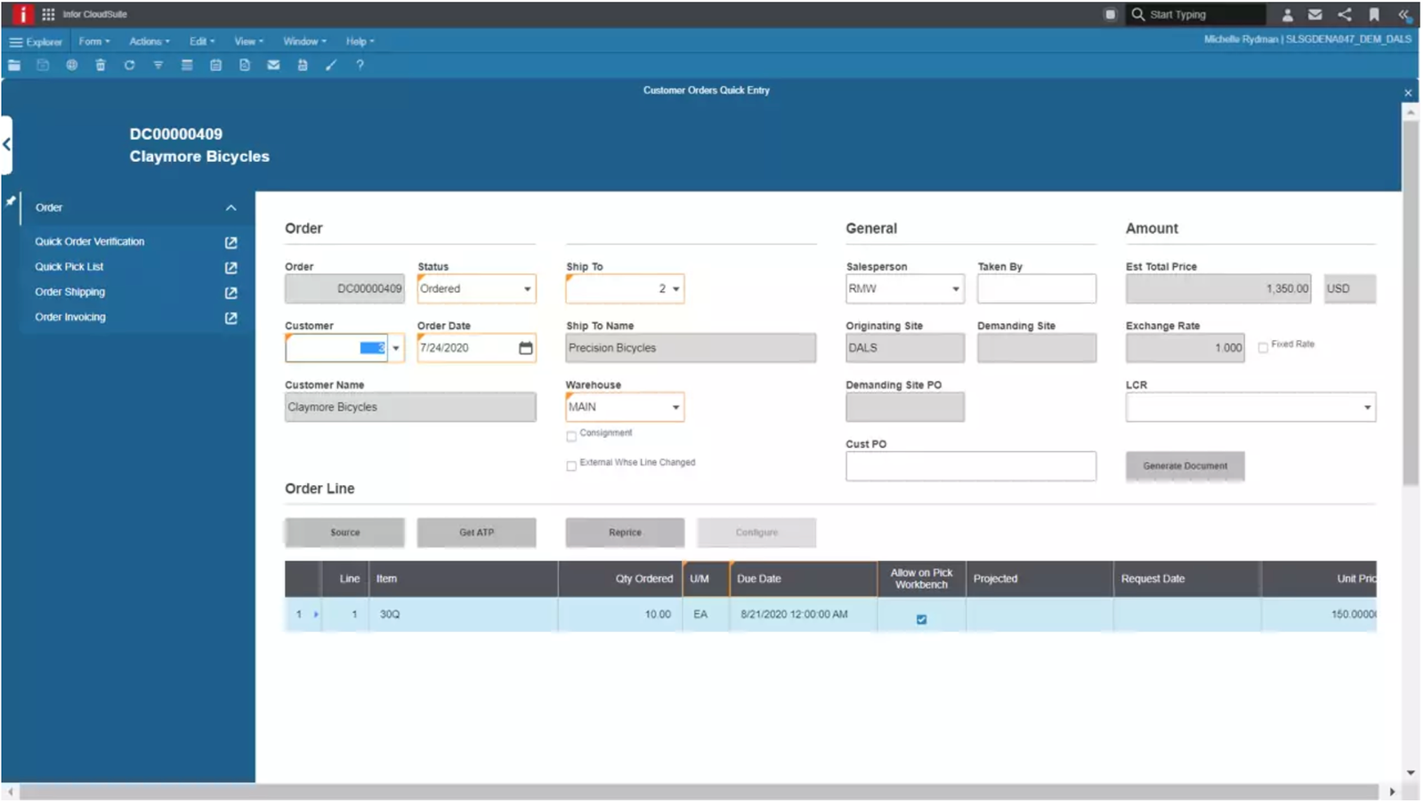Viewport: 1424px width, 801px height.
Task: Open Order Invoicing external link icon
Action: pyautogui.click(x=231, y=318)
